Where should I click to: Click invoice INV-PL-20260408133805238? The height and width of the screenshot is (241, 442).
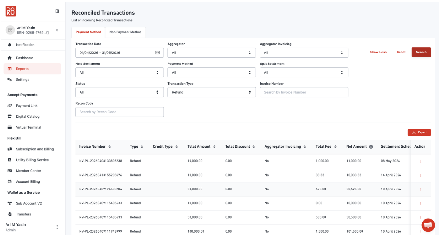pyautogui.click(x=100, y=161)
